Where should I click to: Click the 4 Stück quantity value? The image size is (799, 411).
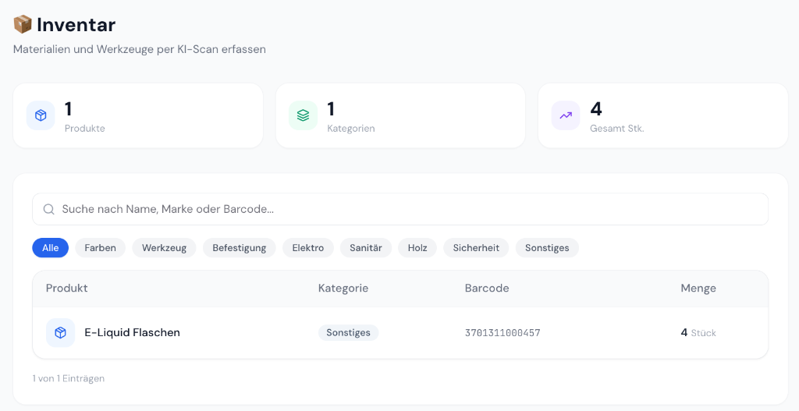[698, 332]
